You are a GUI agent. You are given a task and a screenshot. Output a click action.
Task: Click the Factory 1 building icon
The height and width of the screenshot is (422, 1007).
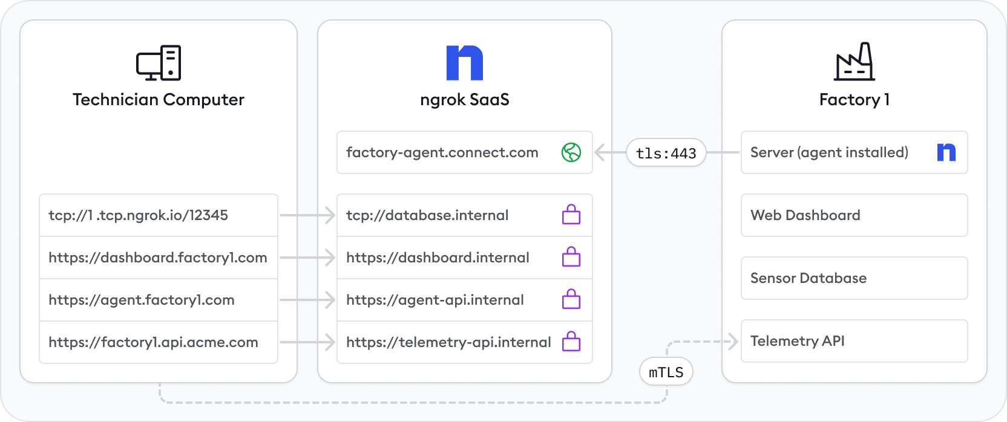click(854, 62)
